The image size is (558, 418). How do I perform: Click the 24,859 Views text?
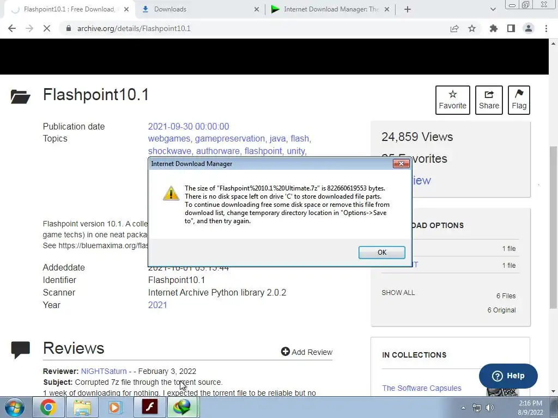coord(417,137)
